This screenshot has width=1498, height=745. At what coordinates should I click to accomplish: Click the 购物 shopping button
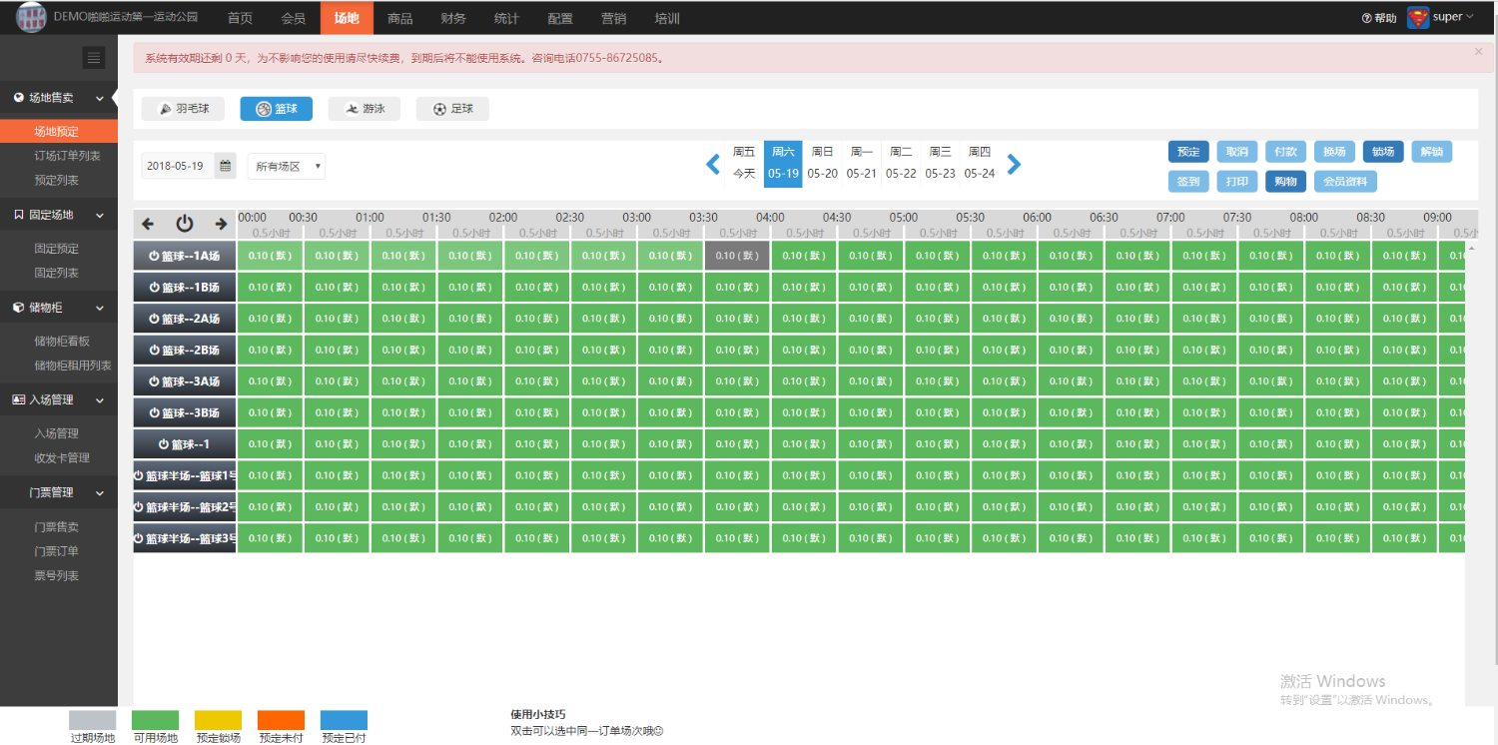coord(1286,182)
